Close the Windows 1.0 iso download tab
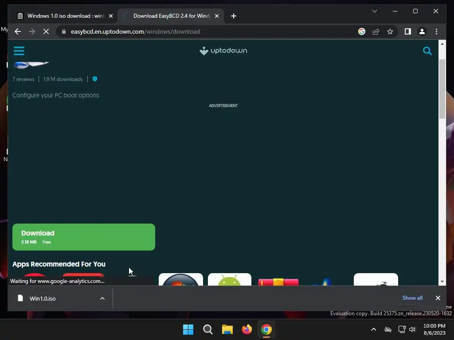Screen dimensions: 454x340 point(110,16)
